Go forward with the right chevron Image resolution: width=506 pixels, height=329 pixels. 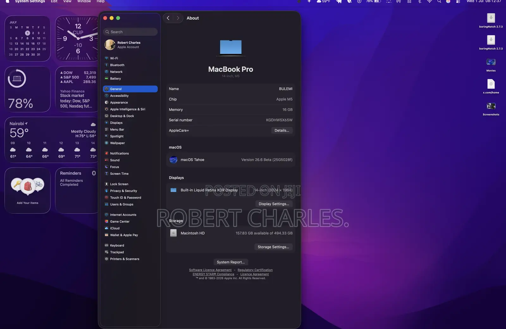(178, 18)
